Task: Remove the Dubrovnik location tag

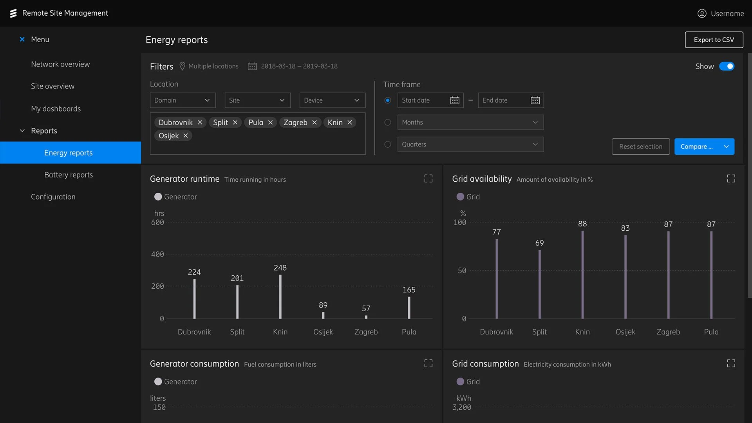Action: 200,123
